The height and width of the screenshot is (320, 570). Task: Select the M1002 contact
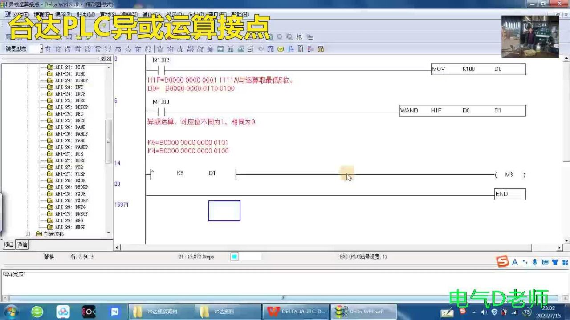[x=161, y=70]
